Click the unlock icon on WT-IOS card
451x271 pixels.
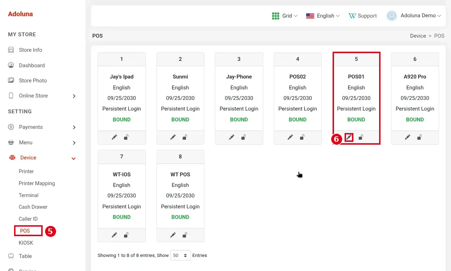pyautogui.click(x=126, y=235)
